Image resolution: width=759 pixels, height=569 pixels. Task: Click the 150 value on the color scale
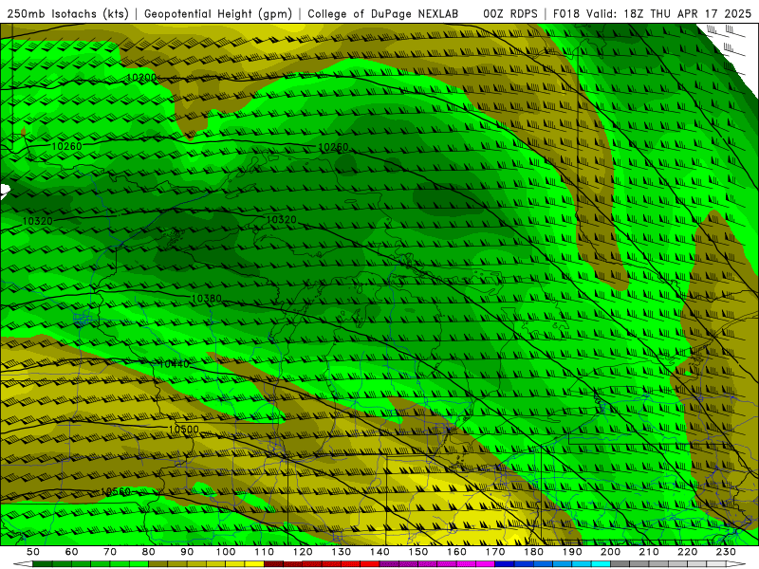click(418, 552)
